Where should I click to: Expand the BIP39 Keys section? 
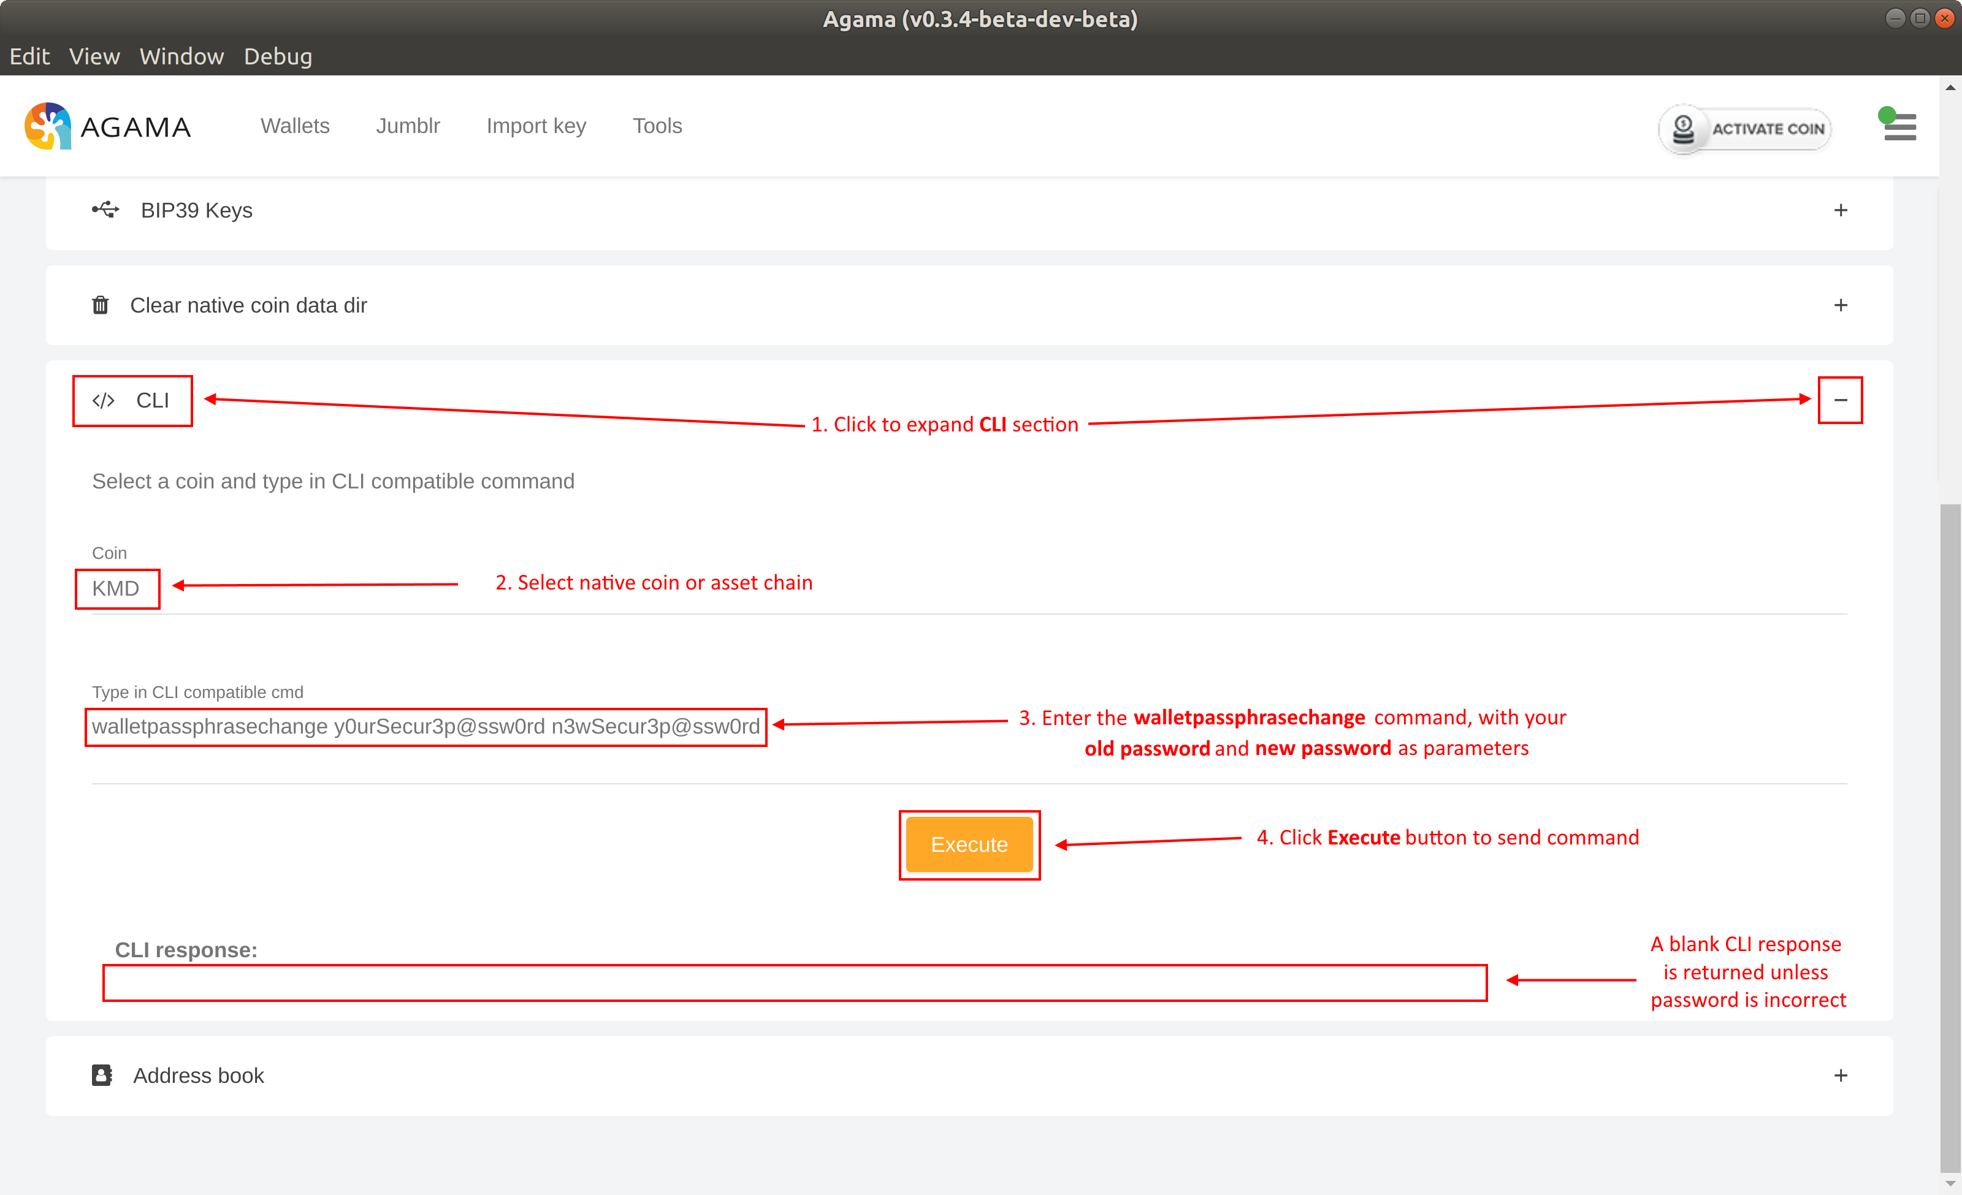tap(1840, 210)
